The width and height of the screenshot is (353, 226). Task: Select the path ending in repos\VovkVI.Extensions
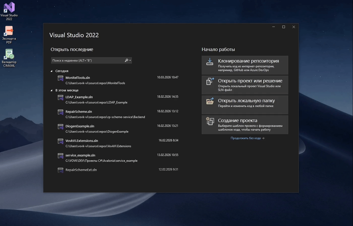[x=98, y=146]
